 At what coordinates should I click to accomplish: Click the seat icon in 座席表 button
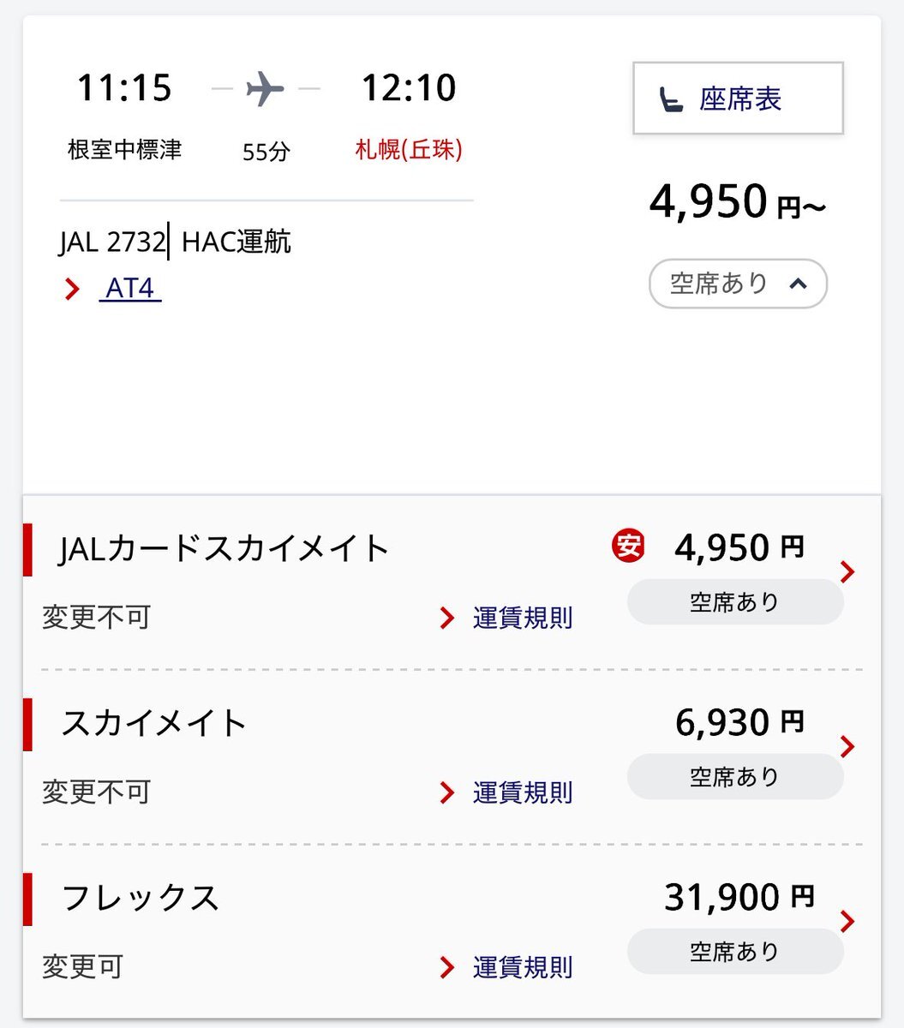point(671,100)
